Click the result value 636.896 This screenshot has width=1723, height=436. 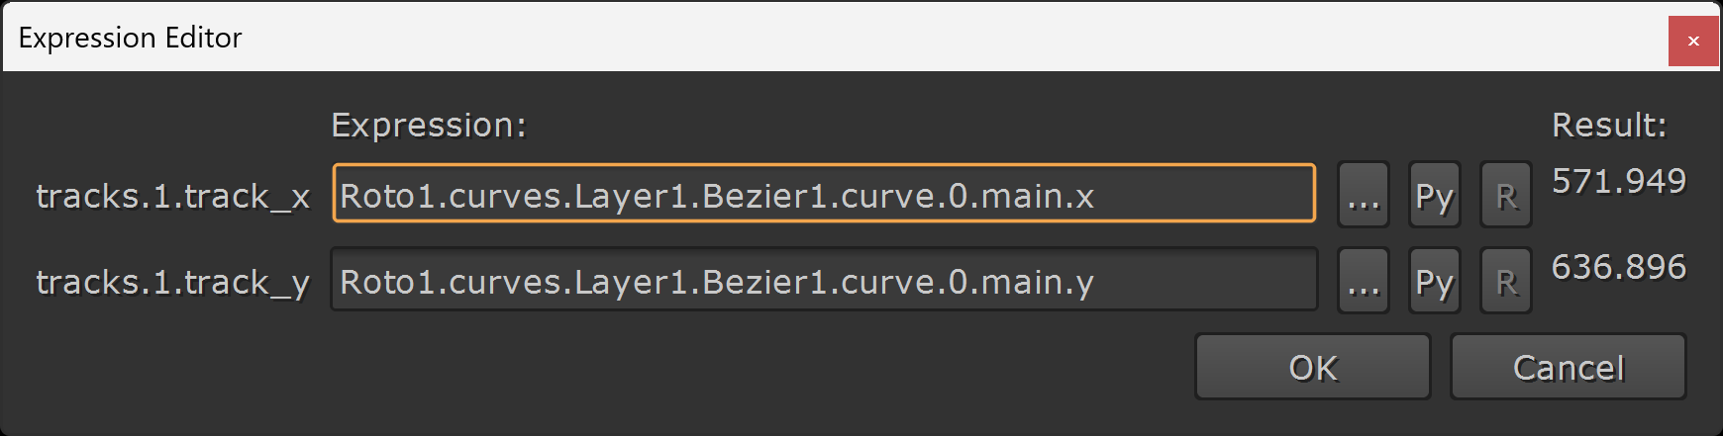click(1618, 267)
